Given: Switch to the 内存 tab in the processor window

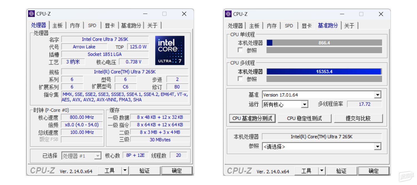Looking at the screenshot, I should (x=75, y=26).
